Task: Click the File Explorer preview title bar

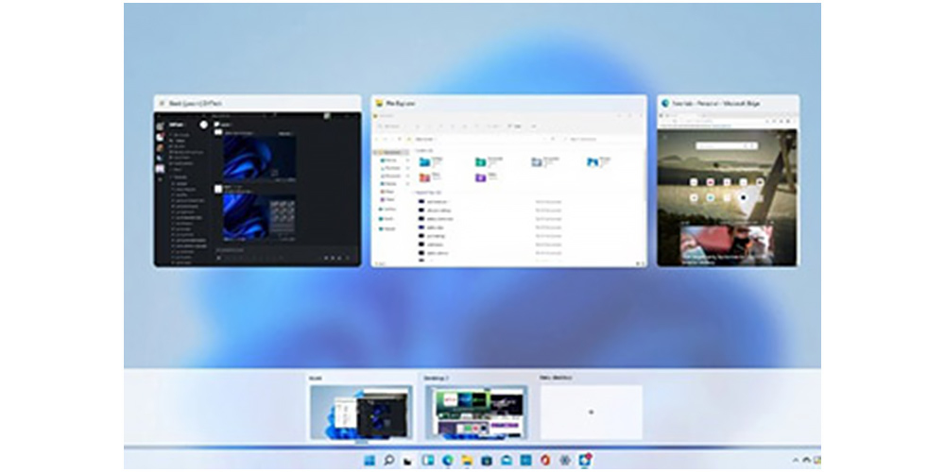Action: pyautogui.click(x=508, y=102)
